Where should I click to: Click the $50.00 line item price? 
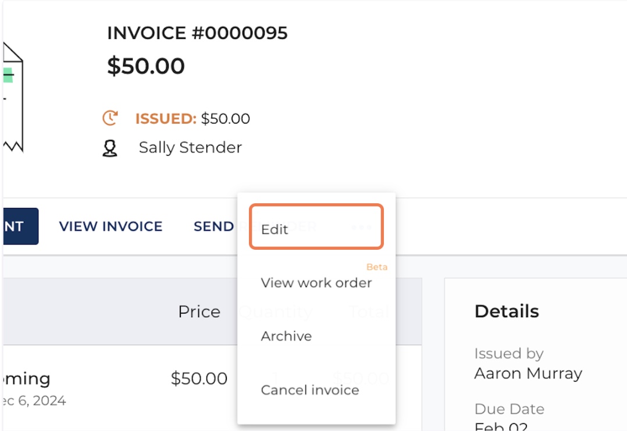pyautogui.click(x=199, y=379)
